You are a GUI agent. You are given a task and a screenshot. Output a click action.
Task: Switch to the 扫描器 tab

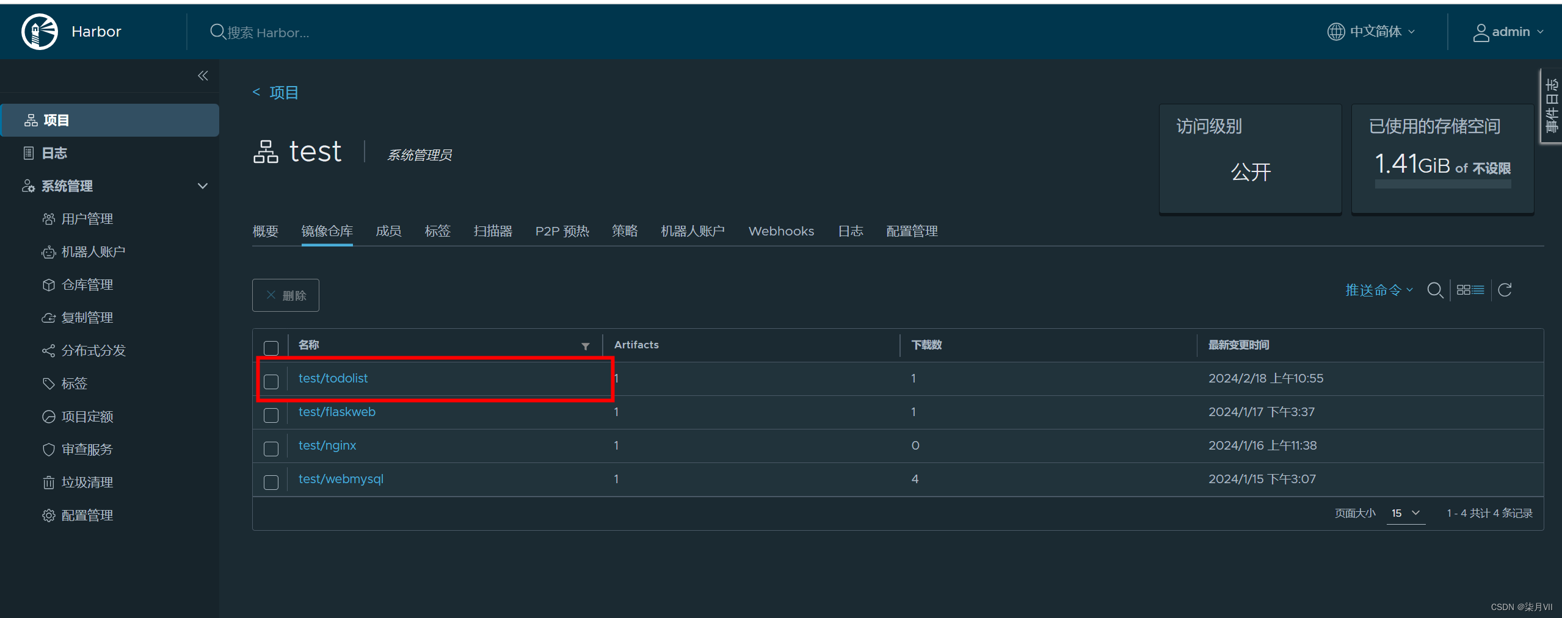493,231
